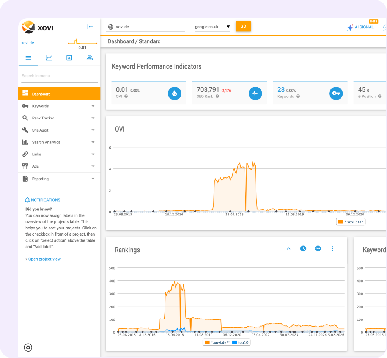The width and height of the screenshot is (387, 358).
Task: Open the users group sidebar tab
Action: (x=90, y=58)
